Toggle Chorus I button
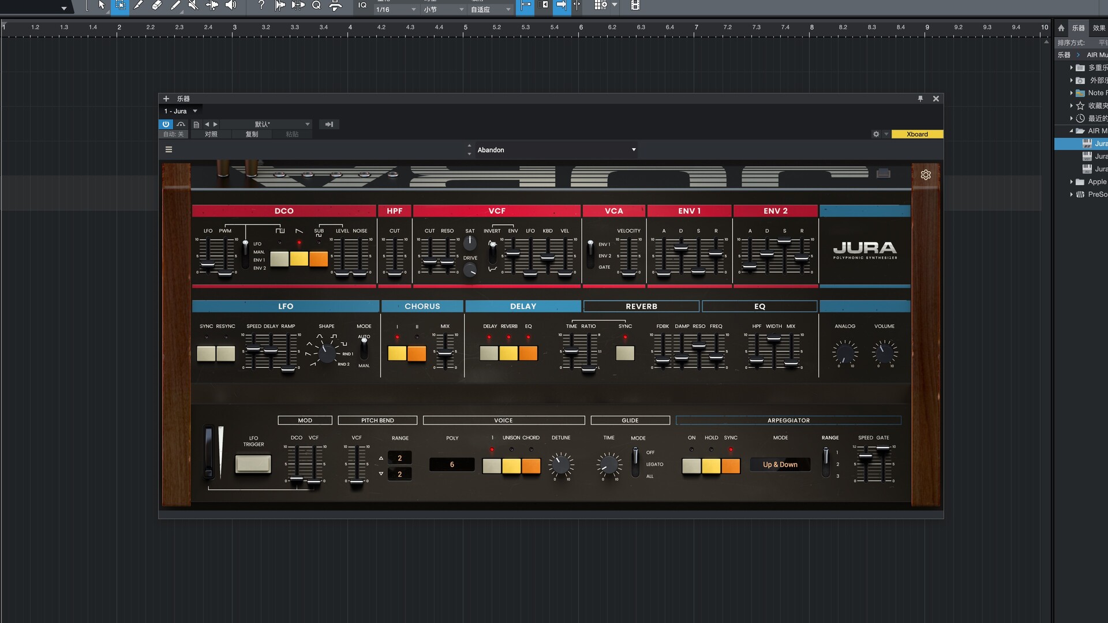Image resolution: width=1108 pixels, height=623 pixels. click(396, 353)
